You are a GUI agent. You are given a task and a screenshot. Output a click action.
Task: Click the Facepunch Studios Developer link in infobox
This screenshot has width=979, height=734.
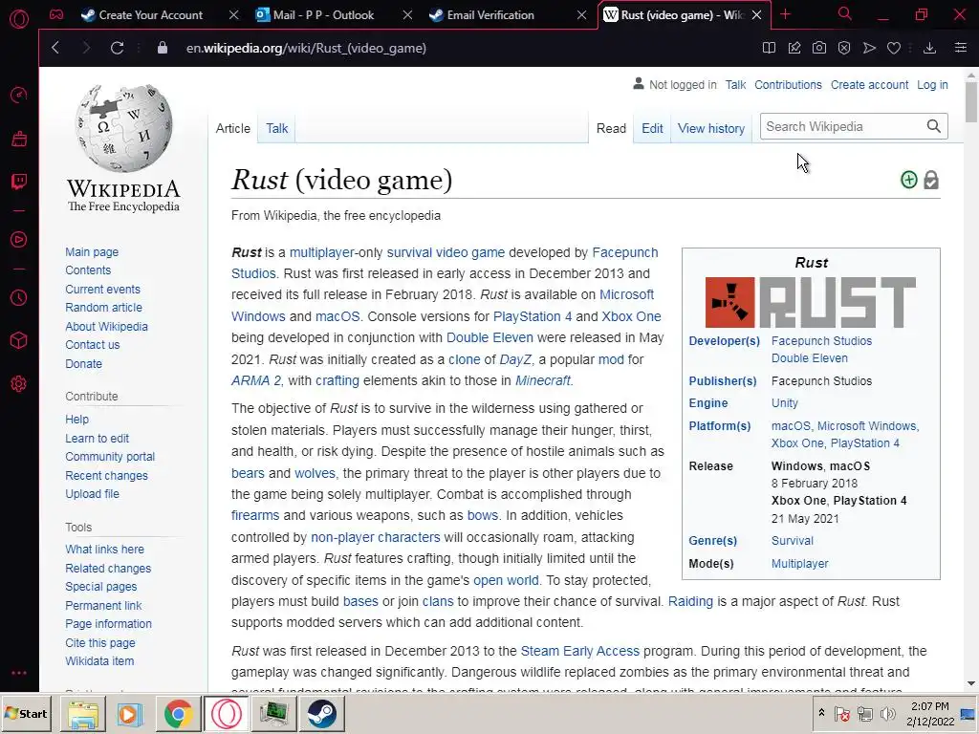coord(821,341)
